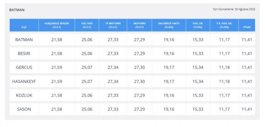Click HASANKEYF TP Motorin price 27,34
The height and width of the screenshot is (127, 265).
(x=113, y=81)
